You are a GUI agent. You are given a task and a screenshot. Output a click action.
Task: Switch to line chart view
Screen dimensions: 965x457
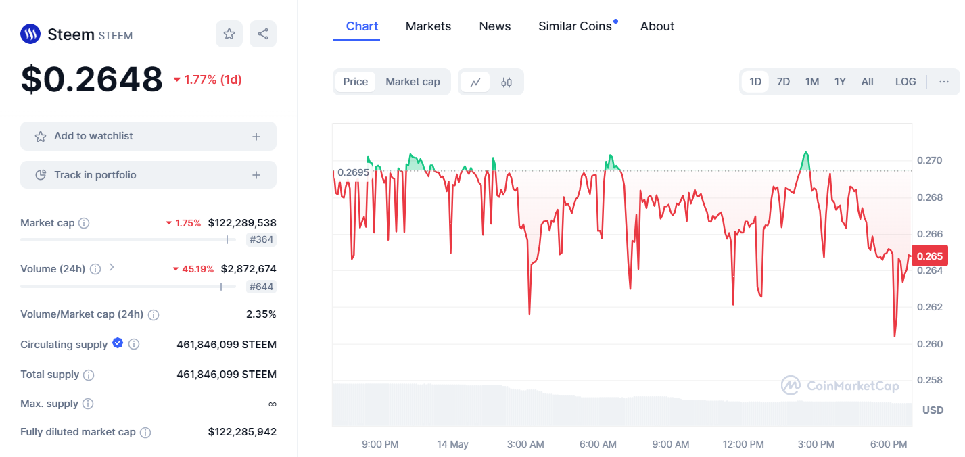point(475,82)
